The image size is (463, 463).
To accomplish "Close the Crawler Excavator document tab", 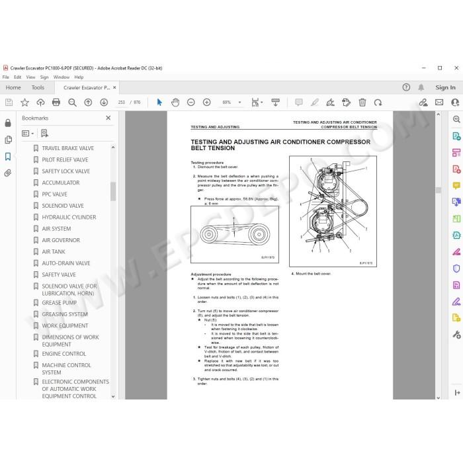I will (114, 87).
